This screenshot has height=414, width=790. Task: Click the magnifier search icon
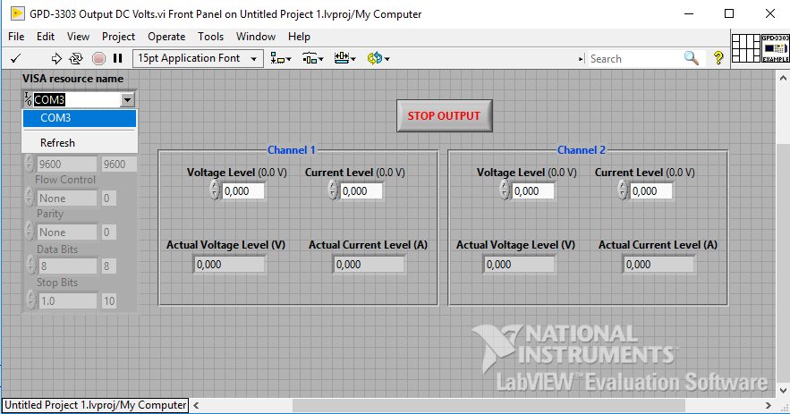click(x=692, y=58)
